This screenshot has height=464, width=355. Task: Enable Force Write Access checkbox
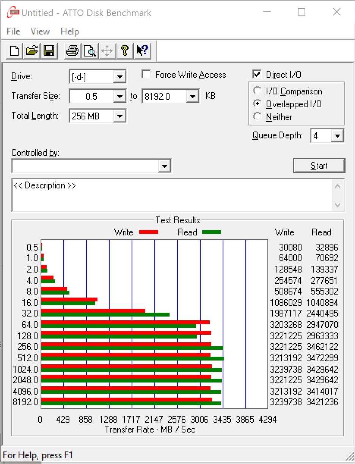(x=146, y=74)
